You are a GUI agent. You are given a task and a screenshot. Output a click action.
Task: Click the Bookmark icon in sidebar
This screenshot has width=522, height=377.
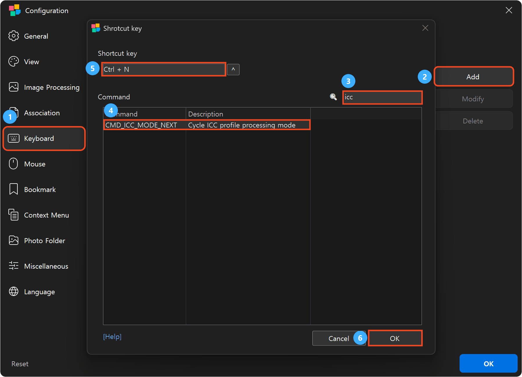pos(14,189)
